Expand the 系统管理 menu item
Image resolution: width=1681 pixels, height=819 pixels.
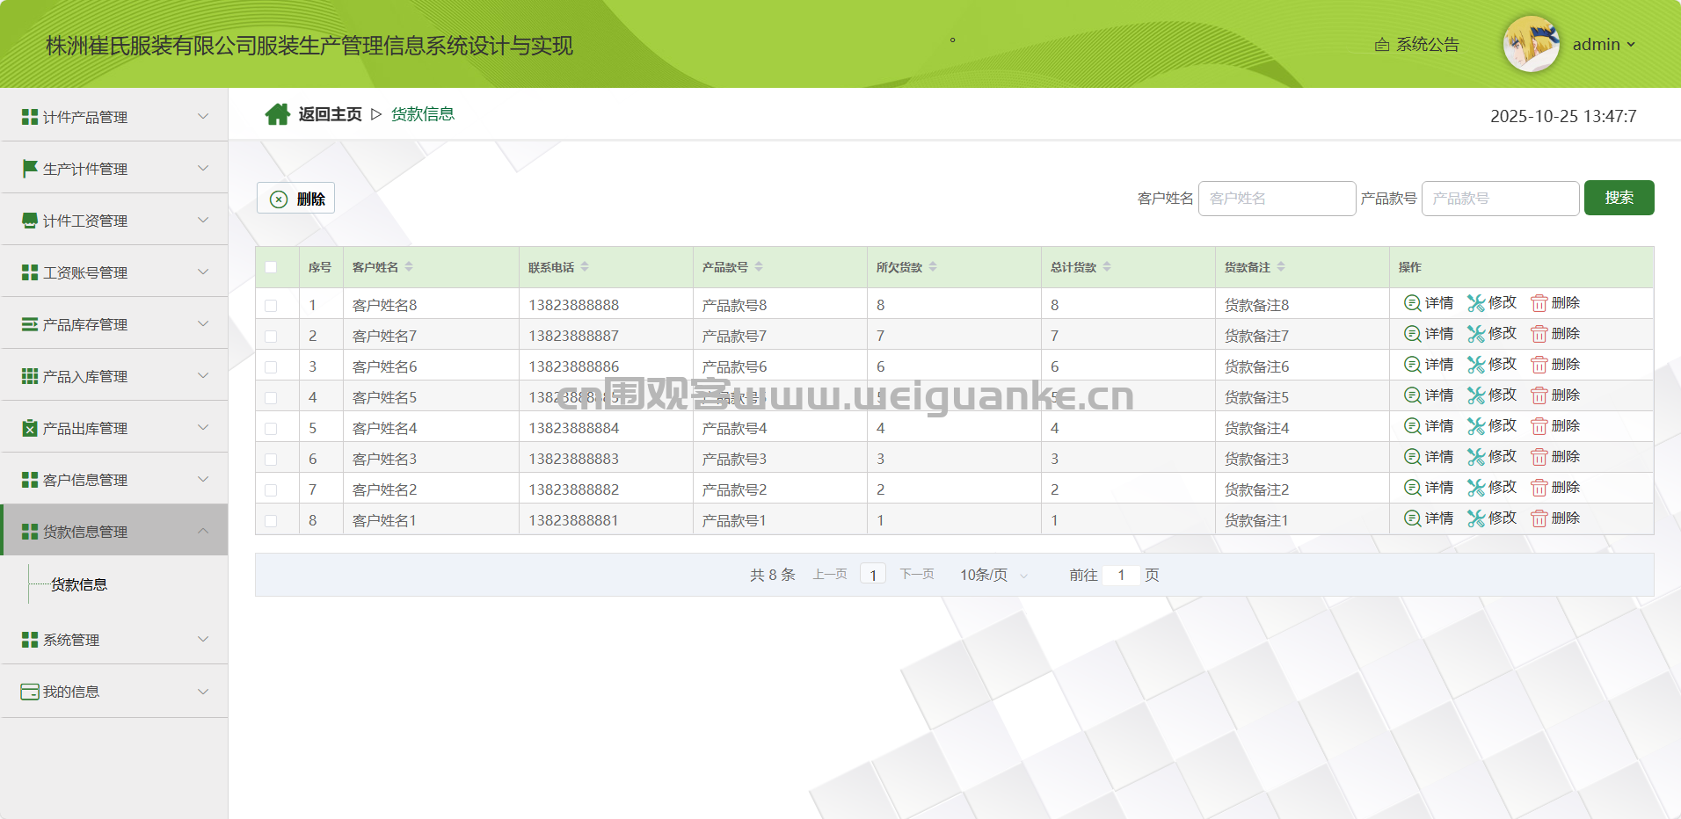click(x=114, y=640)
